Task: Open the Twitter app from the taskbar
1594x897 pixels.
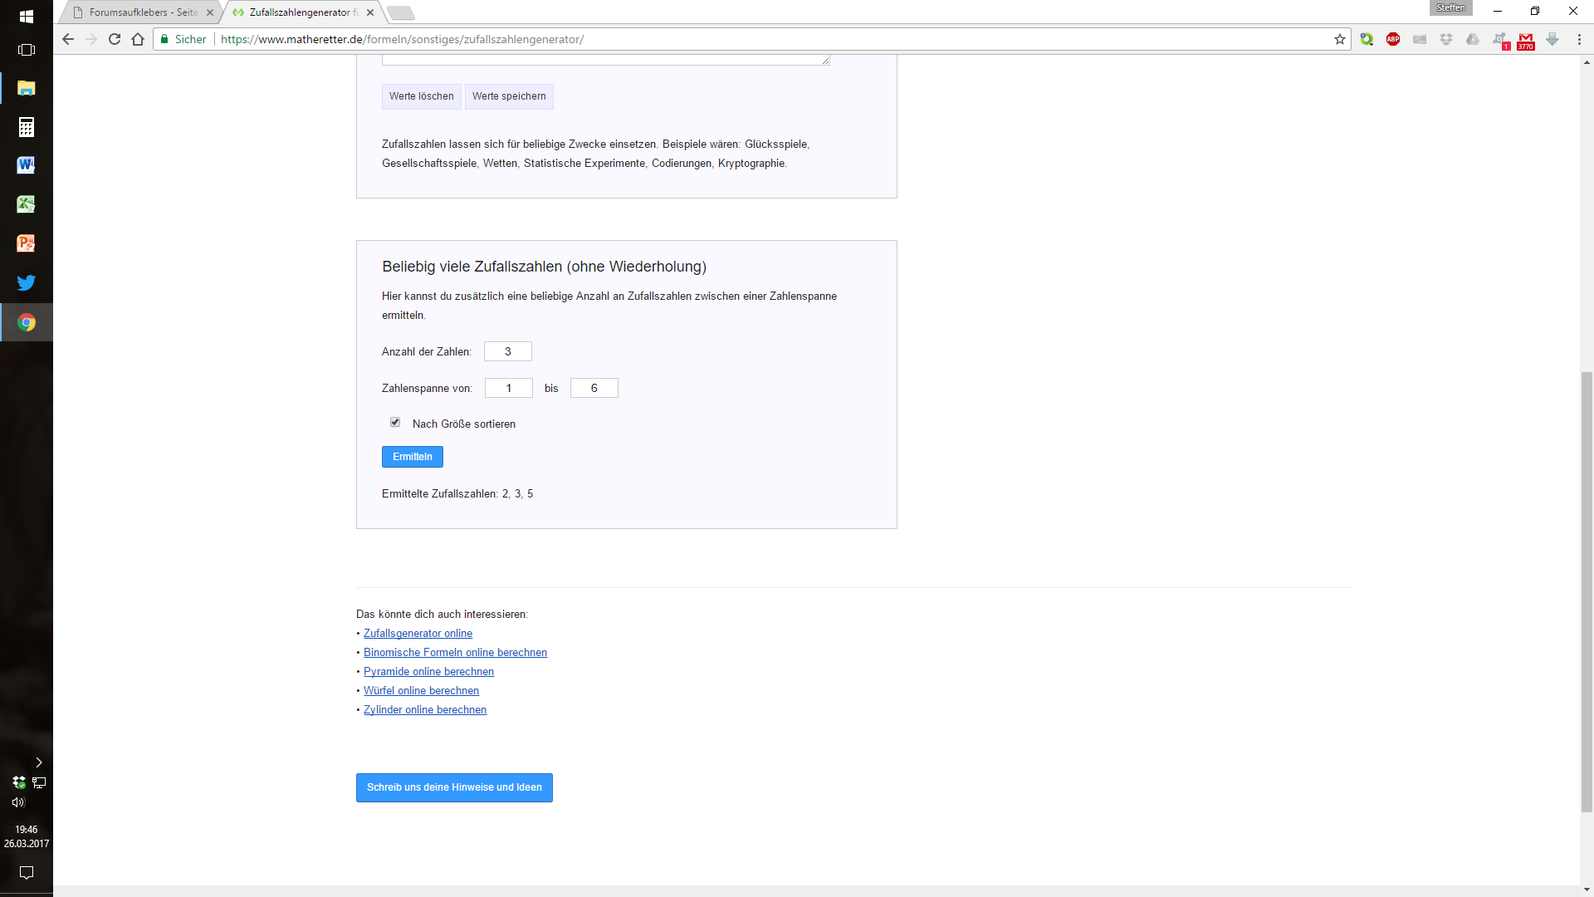Action: pyautogui.click(x=27, y=282)
